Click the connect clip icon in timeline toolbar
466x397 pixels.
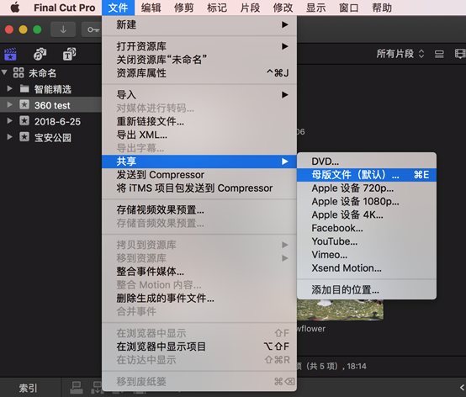76,388
